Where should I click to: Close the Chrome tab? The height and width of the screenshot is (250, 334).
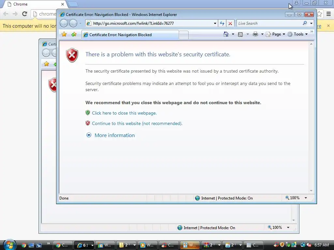click(x=62, y=4)
